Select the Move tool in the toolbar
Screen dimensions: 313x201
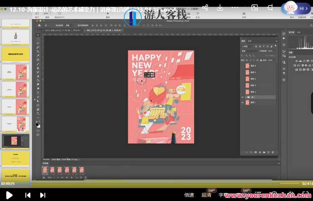pos(38,34)
